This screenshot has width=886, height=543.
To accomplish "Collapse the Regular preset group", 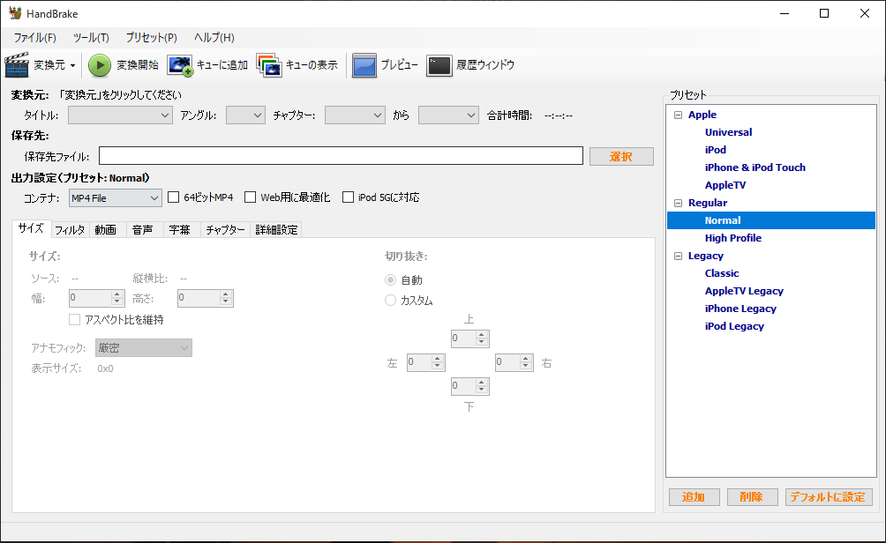I will click(678, 203).
